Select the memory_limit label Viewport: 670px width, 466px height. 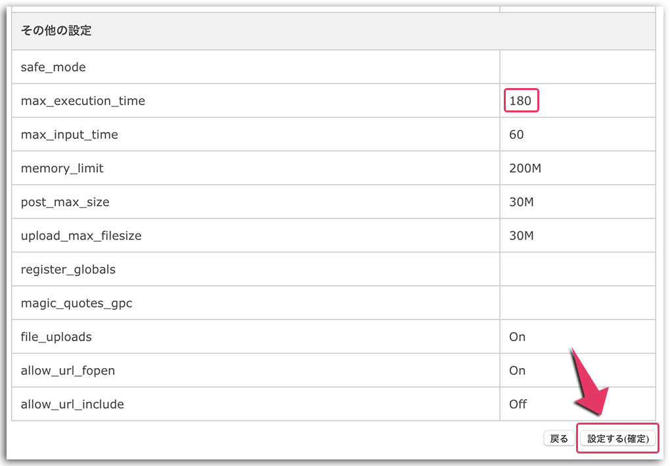point(62,168)
